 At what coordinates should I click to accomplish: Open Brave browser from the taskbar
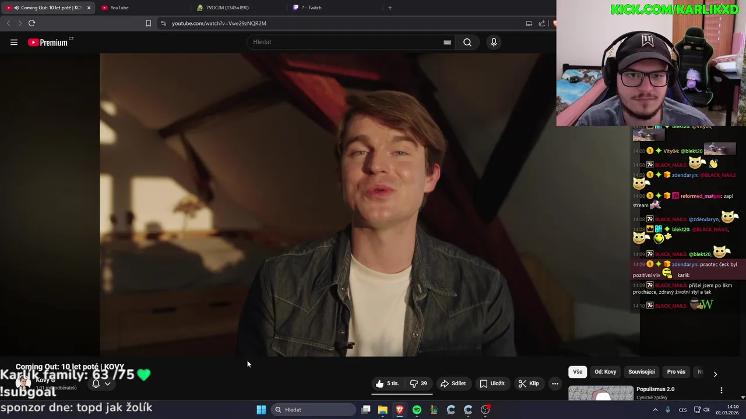[400, 410]
